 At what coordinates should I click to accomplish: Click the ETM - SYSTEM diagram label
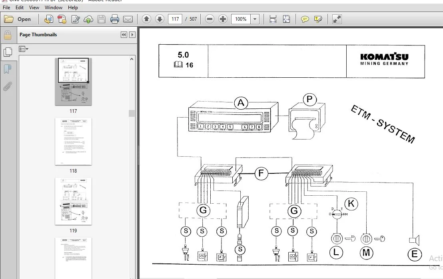tap(383, 124)
